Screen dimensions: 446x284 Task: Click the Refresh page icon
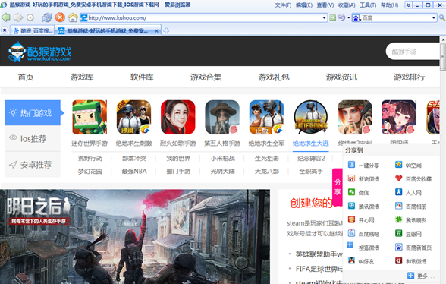pos(47,17)
